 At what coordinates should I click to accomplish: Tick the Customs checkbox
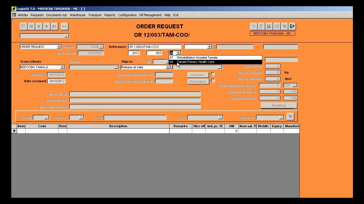click(x=213, y=74)
